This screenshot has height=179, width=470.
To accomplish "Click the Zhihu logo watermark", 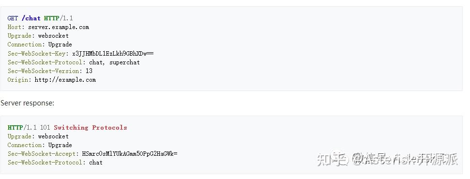I will (333, 159).
